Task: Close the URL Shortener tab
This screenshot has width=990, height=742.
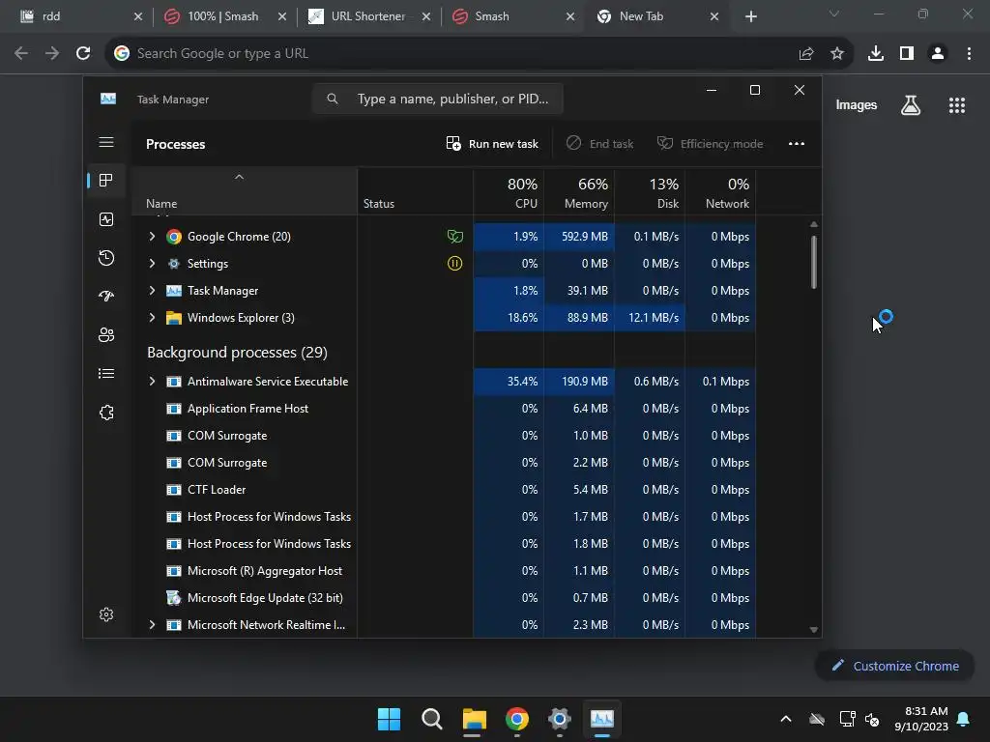Action: coord(426,16)
